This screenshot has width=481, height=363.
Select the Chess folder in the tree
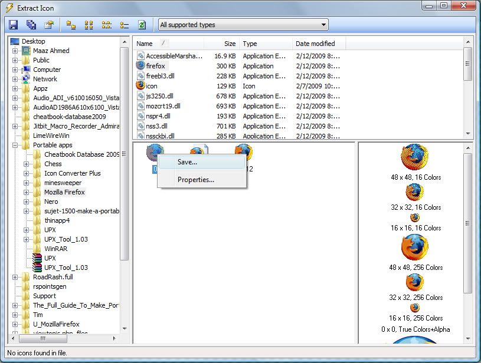53,164
